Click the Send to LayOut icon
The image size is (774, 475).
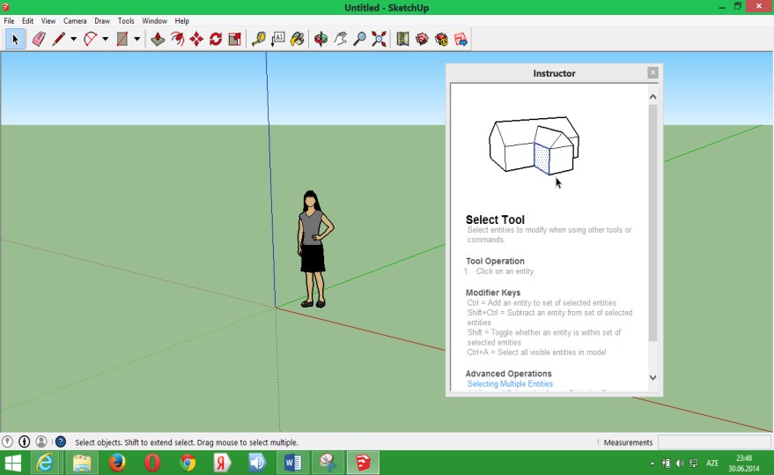pyautogui.click(x=461, y=39)
